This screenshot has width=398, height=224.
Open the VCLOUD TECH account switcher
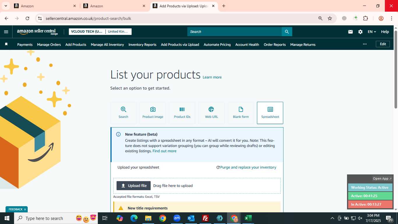pyautogui.click(x=87, y=32)
